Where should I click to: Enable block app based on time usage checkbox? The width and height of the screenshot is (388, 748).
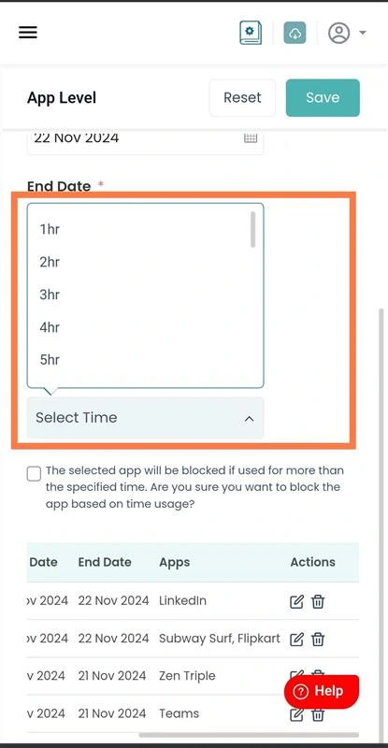[x=34, y=474]
